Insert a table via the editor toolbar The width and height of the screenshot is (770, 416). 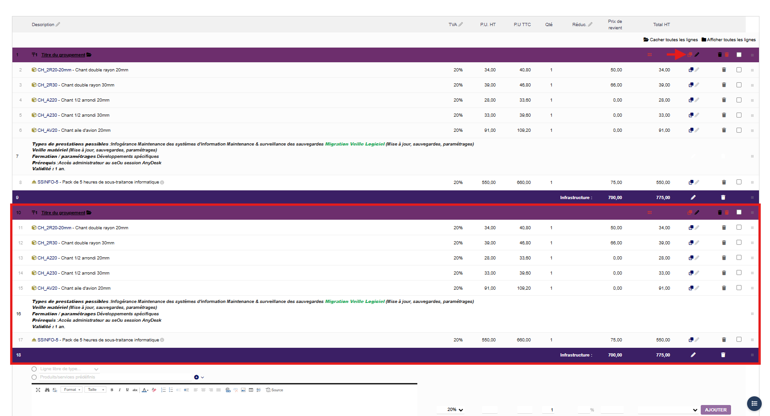(251, 390)
